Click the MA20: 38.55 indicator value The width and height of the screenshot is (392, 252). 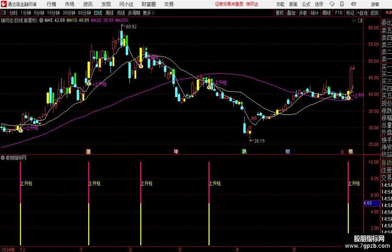coord(102,20)
